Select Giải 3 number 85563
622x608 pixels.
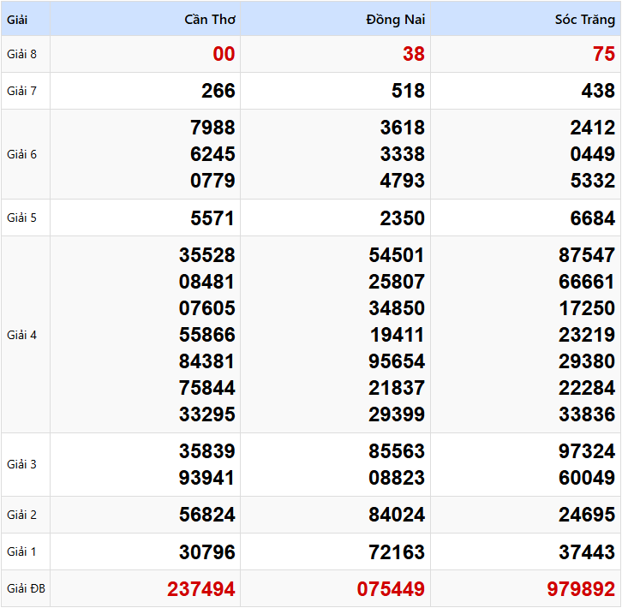397,451
